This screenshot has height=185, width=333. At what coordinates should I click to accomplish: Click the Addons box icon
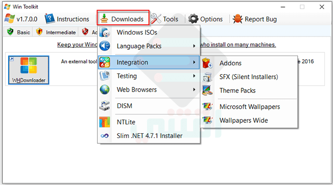tap(207, 63)
